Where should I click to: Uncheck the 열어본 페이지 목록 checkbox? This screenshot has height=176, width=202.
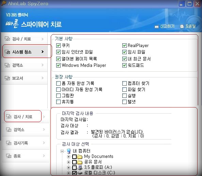pos(58,59)
